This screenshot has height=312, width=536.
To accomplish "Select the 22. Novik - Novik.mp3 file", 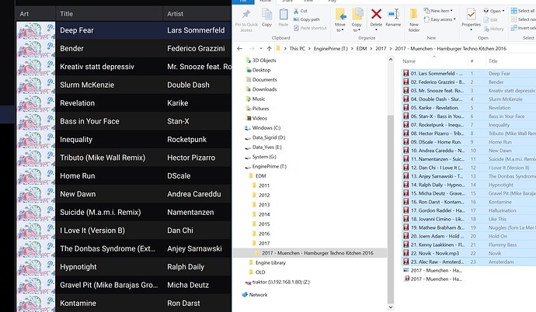I will (x=434, y=253).
